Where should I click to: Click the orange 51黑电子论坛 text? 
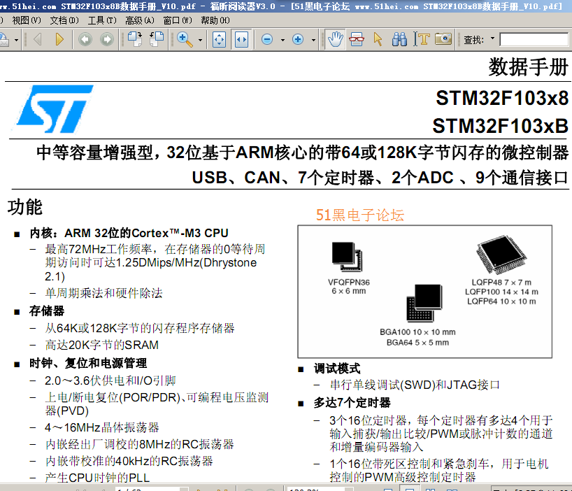point(360,215)
